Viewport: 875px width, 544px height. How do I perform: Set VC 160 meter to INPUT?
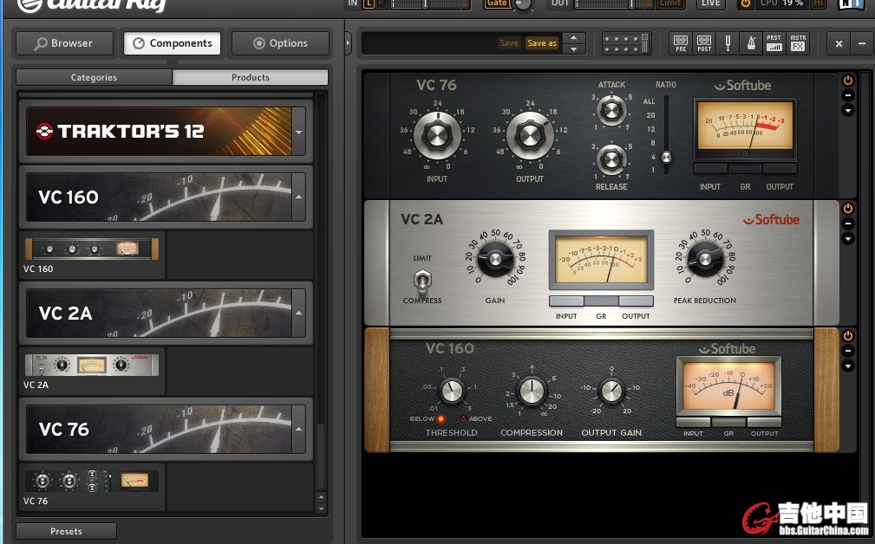(x=693, y=423)
